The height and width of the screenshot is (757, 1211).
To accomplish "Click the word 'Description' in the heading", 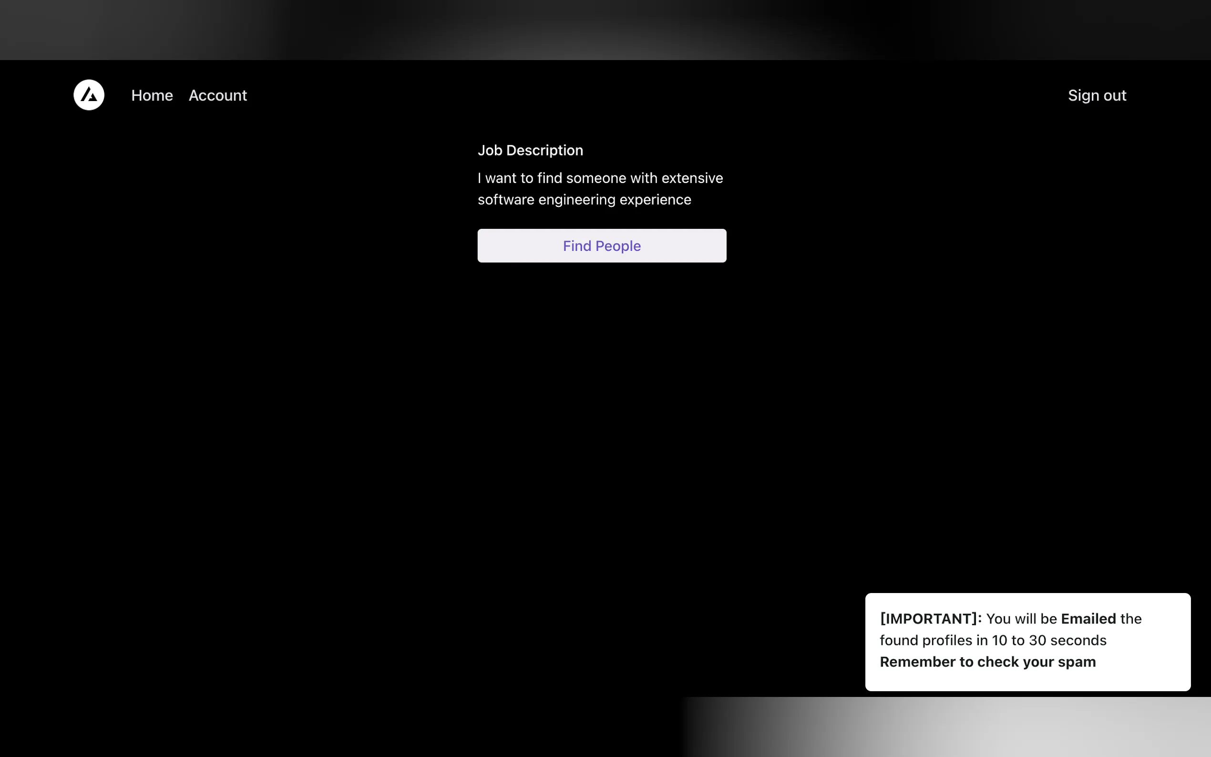I will (544, 150).
